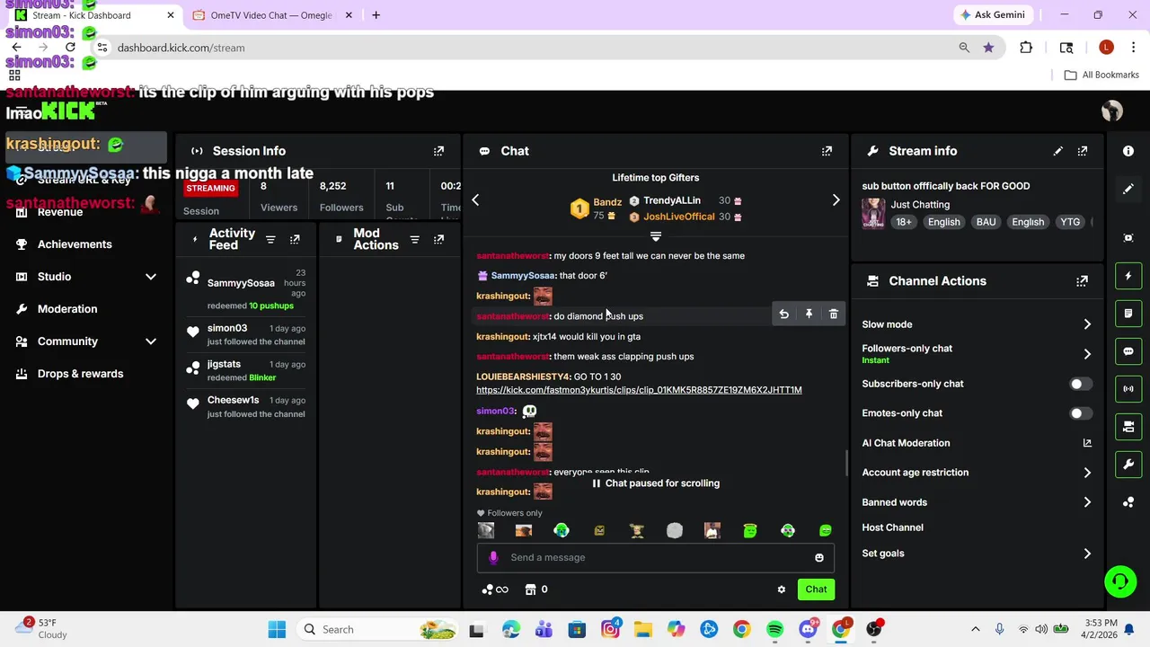The height and width of the screenshot is (647, 1150).
Task: Open the info icon in right sidebar
Action: click(1128, 151)
